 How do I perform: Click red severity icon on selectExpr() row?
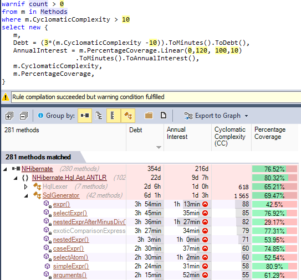tap(205, 213)
